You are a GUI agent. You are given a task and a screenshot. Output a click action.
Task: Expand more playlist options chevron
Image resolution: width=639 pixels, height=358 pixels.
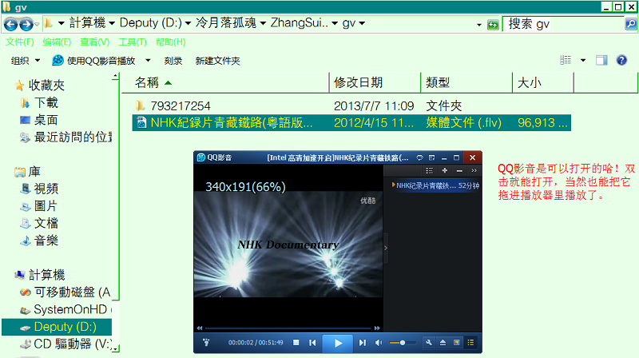click(x=474, y=170)
